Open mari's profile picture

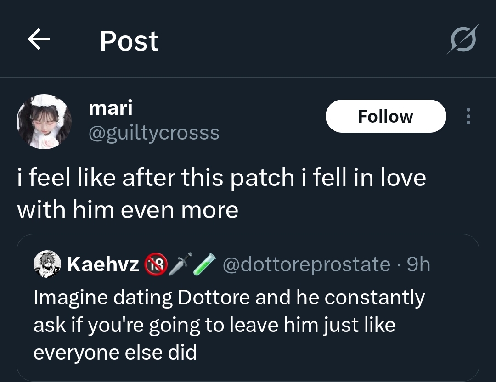click(44, 122)
